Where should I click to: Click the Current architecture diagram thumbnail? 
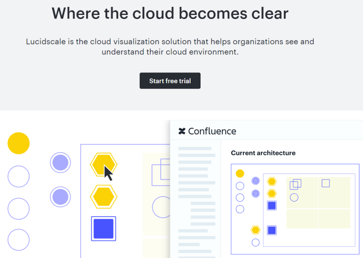(295, 209)
